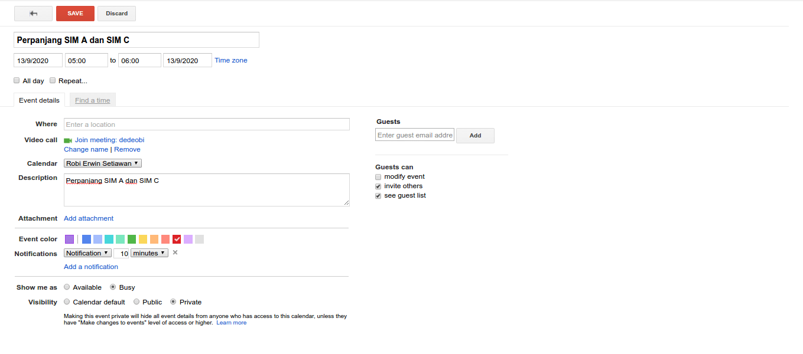Screen dimensions: 803x354
Task: Click Add attachment link
Action: (x=89, y=218)
